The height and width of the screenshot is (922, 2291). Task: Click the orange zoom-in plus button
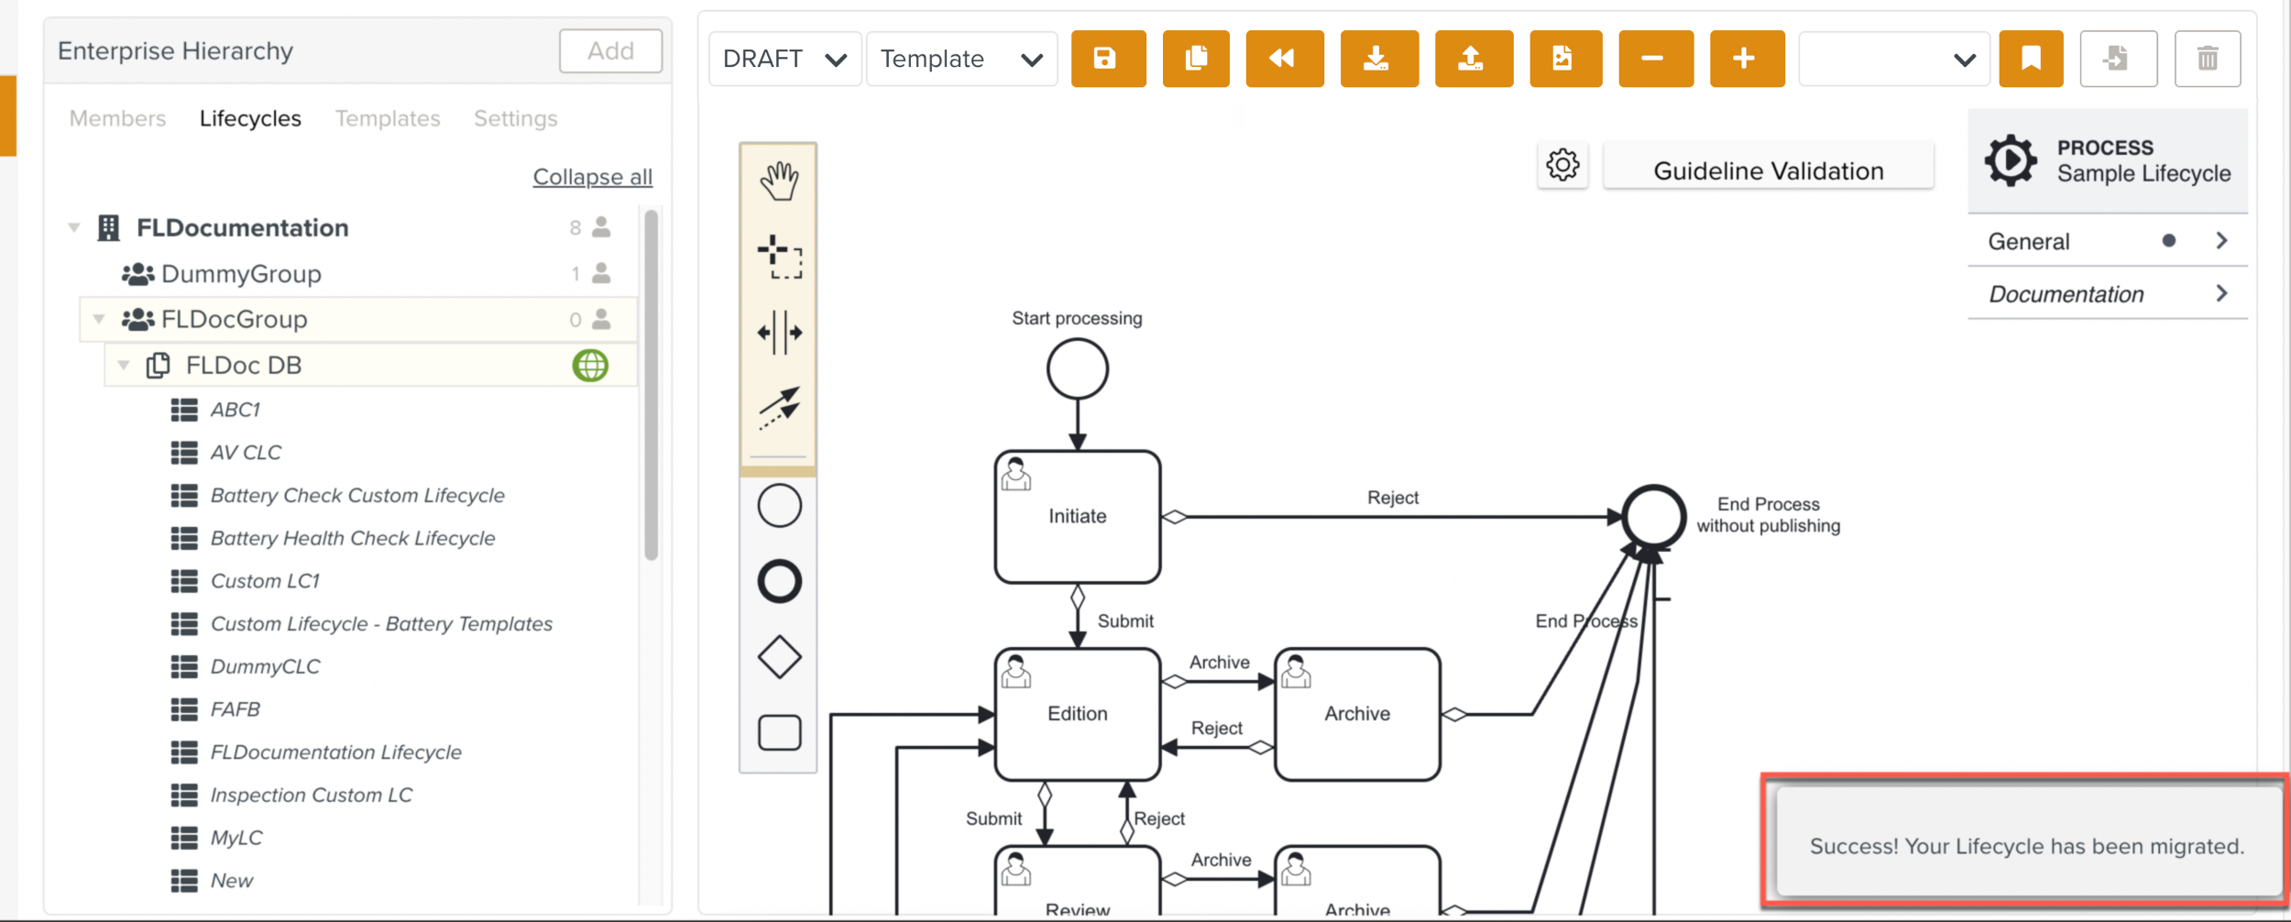[1746, 59]
